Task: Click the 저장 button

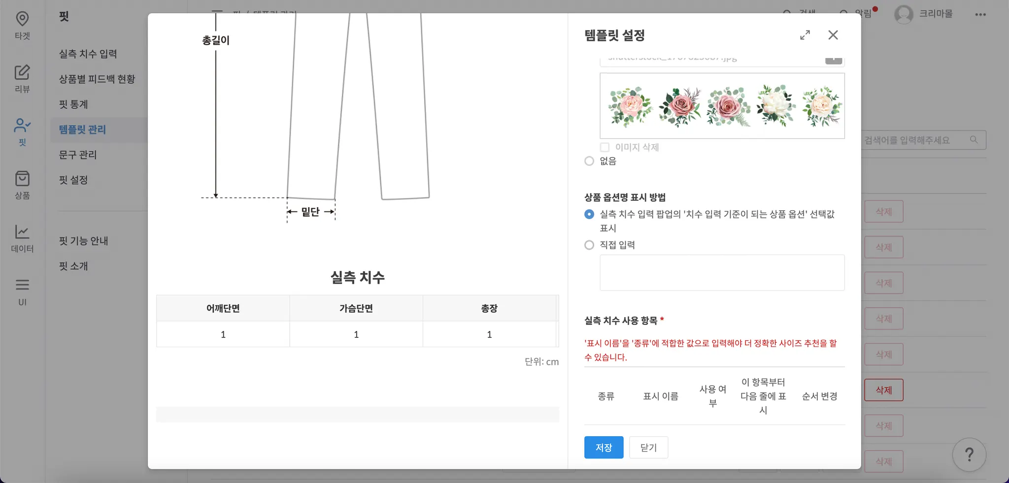Action: [x=604, y=447]
